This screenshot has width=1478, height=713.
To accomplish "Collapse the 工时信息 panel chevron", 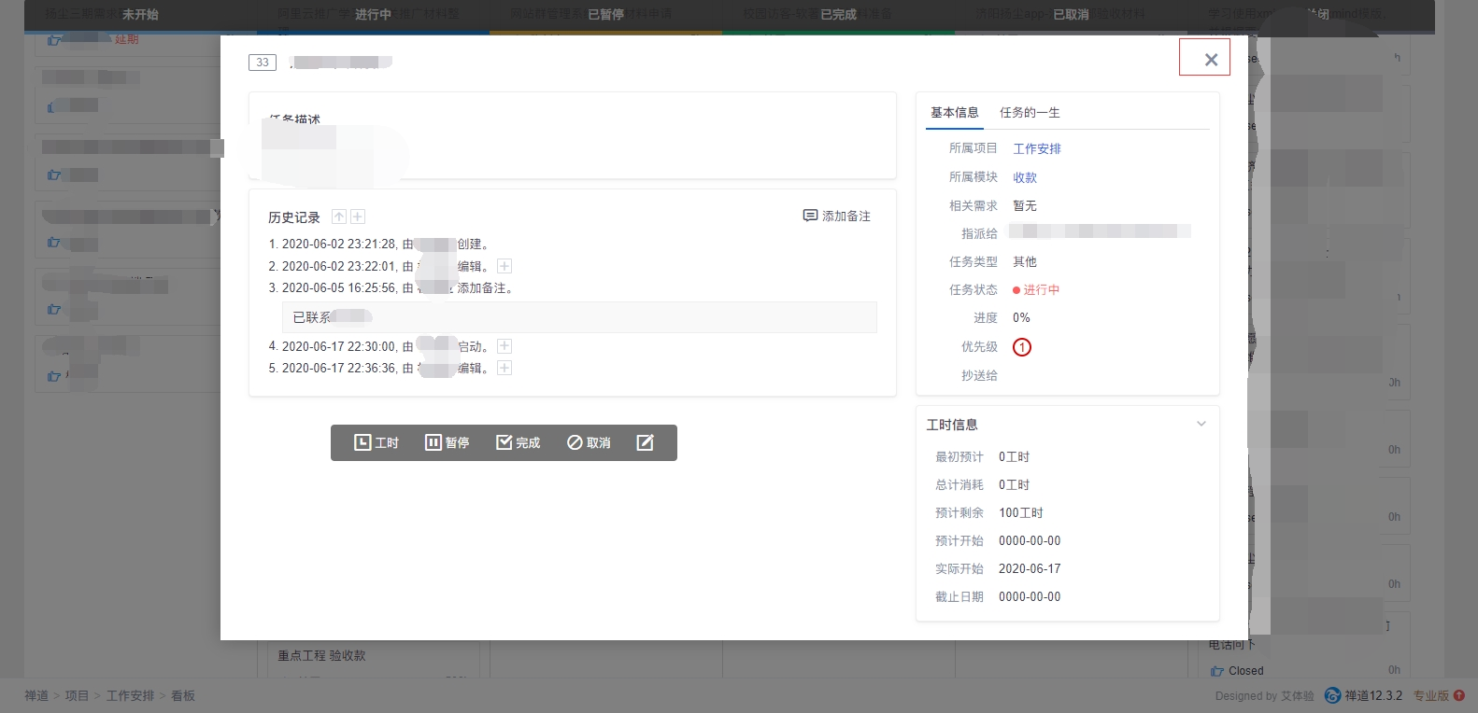I will pos(1201,424).
